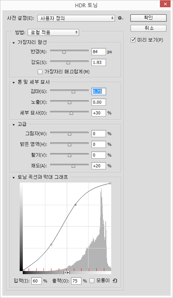This screenshot has width=173, height=298.
Task: Select the hollow midpoint on the lower curve
Action: [x=51, y=244]
